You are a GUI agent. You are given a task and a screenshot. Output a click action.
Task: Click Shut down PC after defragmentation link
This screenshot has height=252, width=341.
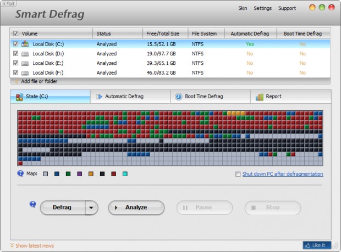(x=283, y=174)
